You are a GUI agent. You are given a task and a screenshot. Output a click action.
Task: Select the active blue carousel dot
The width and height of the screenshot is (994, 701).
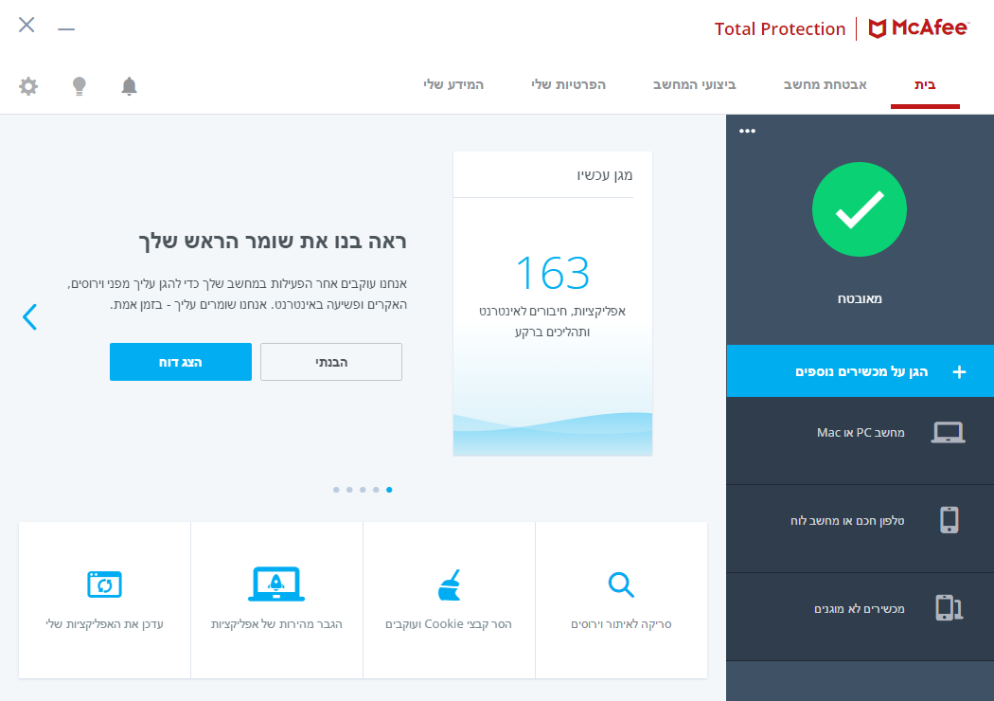389,490
